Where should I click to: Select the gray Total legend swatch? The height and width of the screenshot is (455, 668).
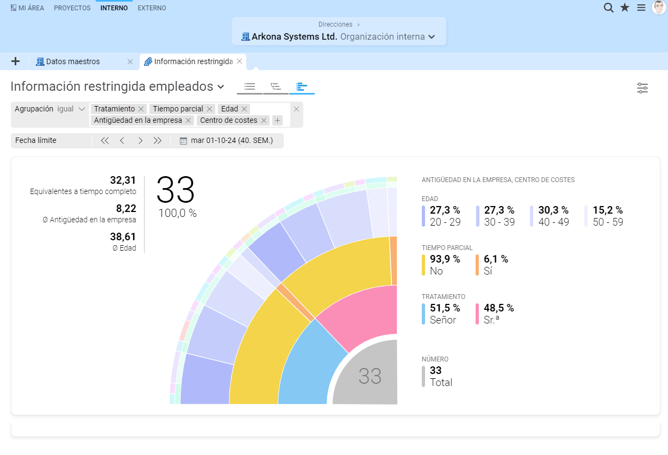[423, 376]
